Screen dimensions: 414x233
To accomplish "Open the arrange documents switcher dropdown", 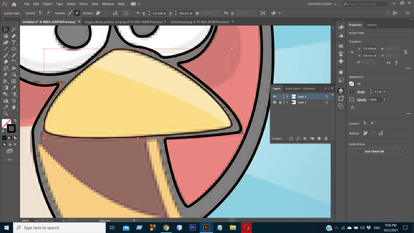I will (x=135, y=4).
